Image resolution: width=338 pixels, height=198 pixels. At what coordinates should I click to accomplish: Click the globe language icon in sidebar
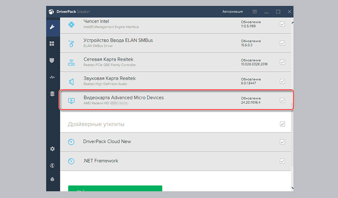52,165
